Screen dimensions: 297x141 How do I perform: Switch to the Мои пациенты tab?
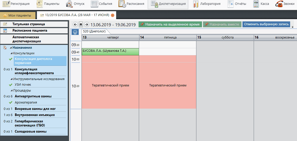point(18,15)
